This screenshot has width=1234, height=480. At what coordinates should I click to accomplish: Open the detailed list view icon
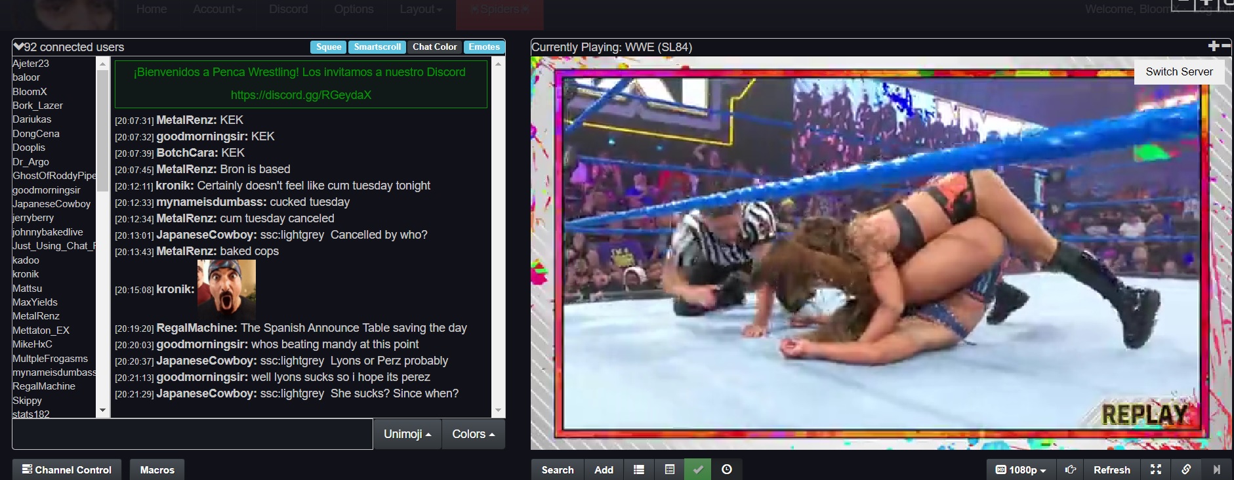tap(669, 470)
